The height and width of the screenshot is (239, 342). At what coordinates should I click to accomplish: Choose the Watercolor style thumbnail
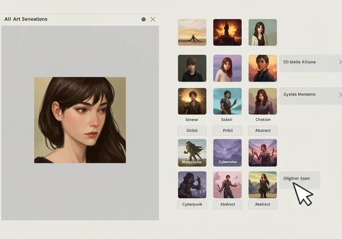192,153
